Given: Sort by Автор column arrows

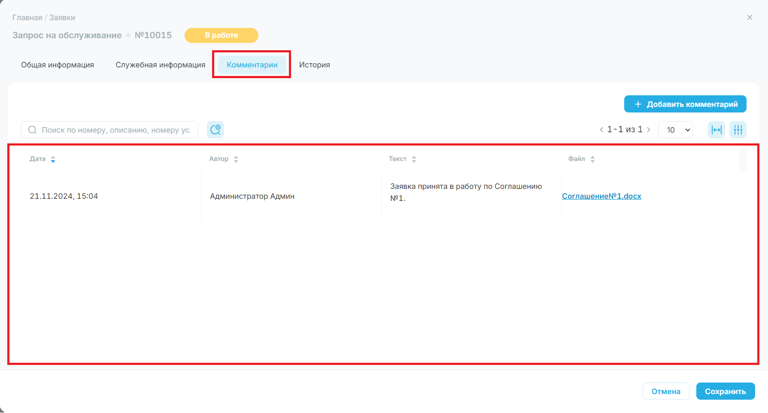Looking at the screenshot, I should (x=236, y=159).
